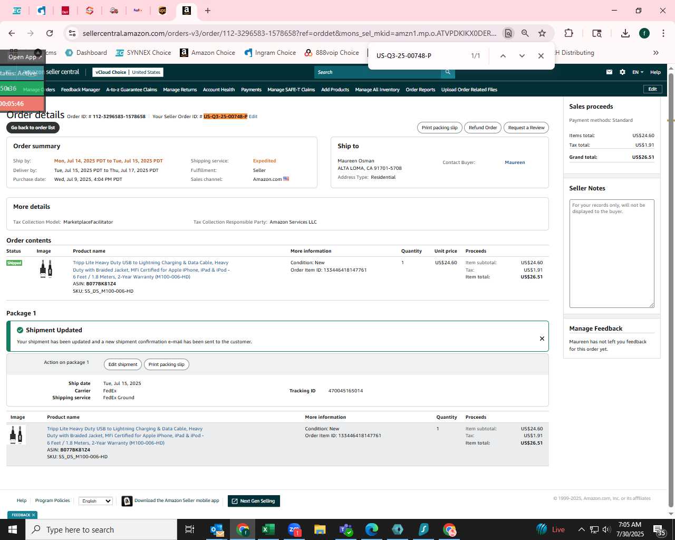675x540 pixels.
Task: Open Microsoft Teams from the taskbar
Action: [346, 529]
